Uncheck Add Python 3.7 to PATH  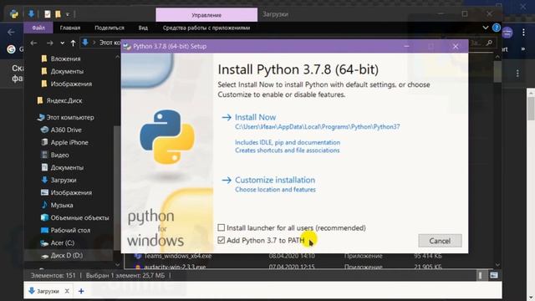click(x=221, y=240)
